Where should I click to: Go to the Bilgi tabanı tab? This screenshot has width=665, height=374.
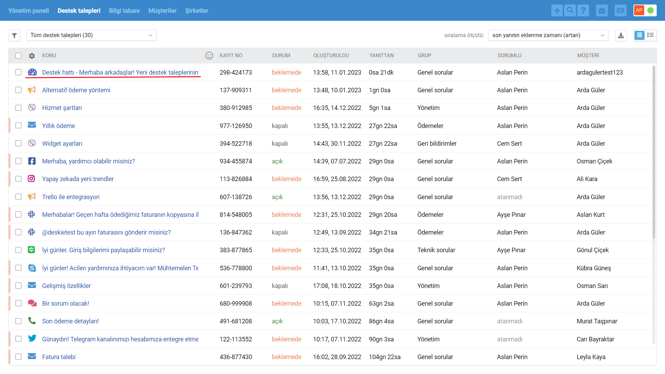click(x=124, y=11)
